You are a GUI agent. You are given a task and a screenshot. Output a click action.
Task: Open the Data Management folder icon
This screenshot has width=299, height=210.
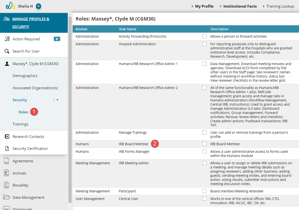coord(7,197)
